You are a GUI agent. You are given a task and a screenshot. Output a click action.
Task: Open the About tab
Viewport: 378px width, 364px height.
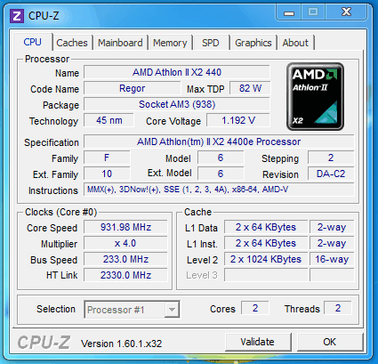click(x=295, y=43)
